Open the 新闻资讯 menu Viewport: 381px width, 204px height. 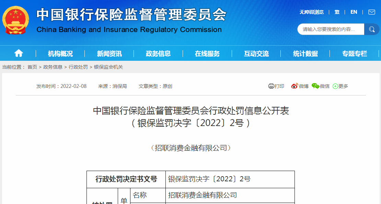click(x=109, y=54)
